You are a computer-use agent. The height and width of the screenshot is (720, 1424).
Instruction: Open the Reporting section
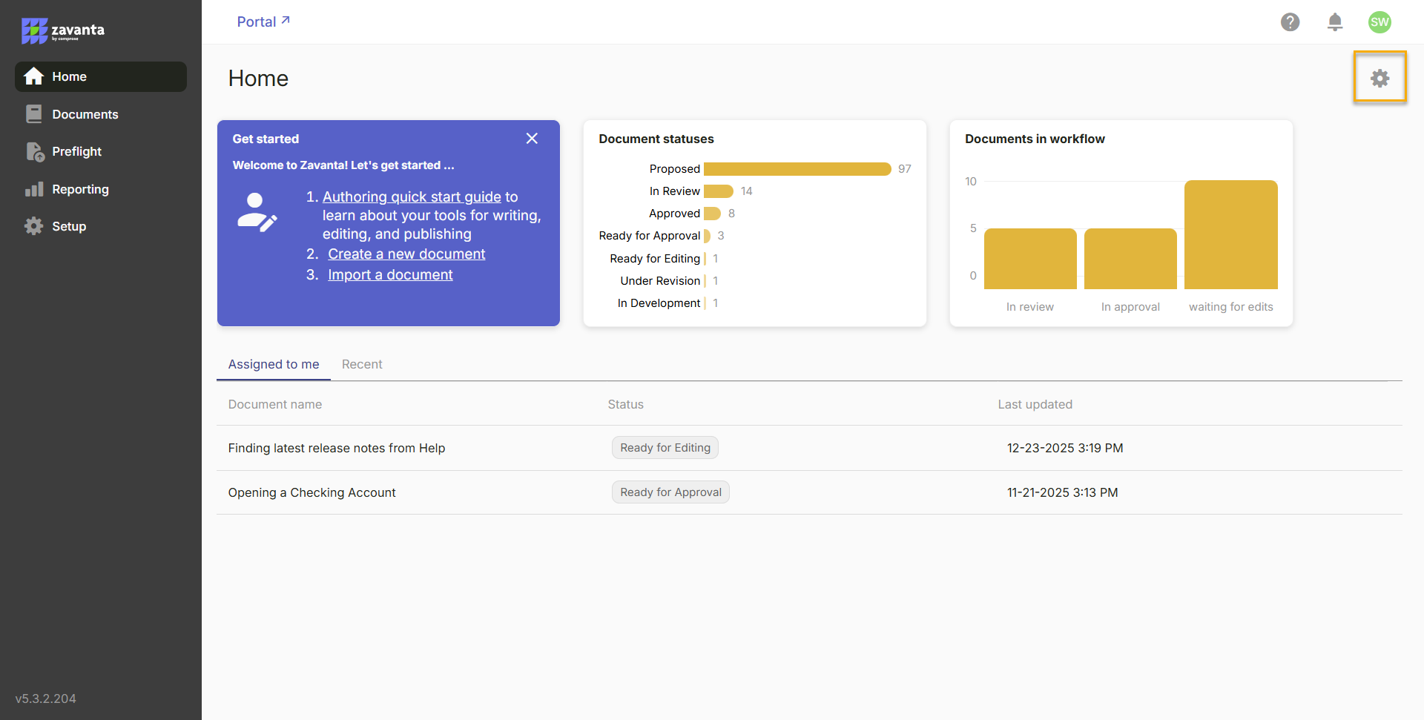tap(80, 189)
